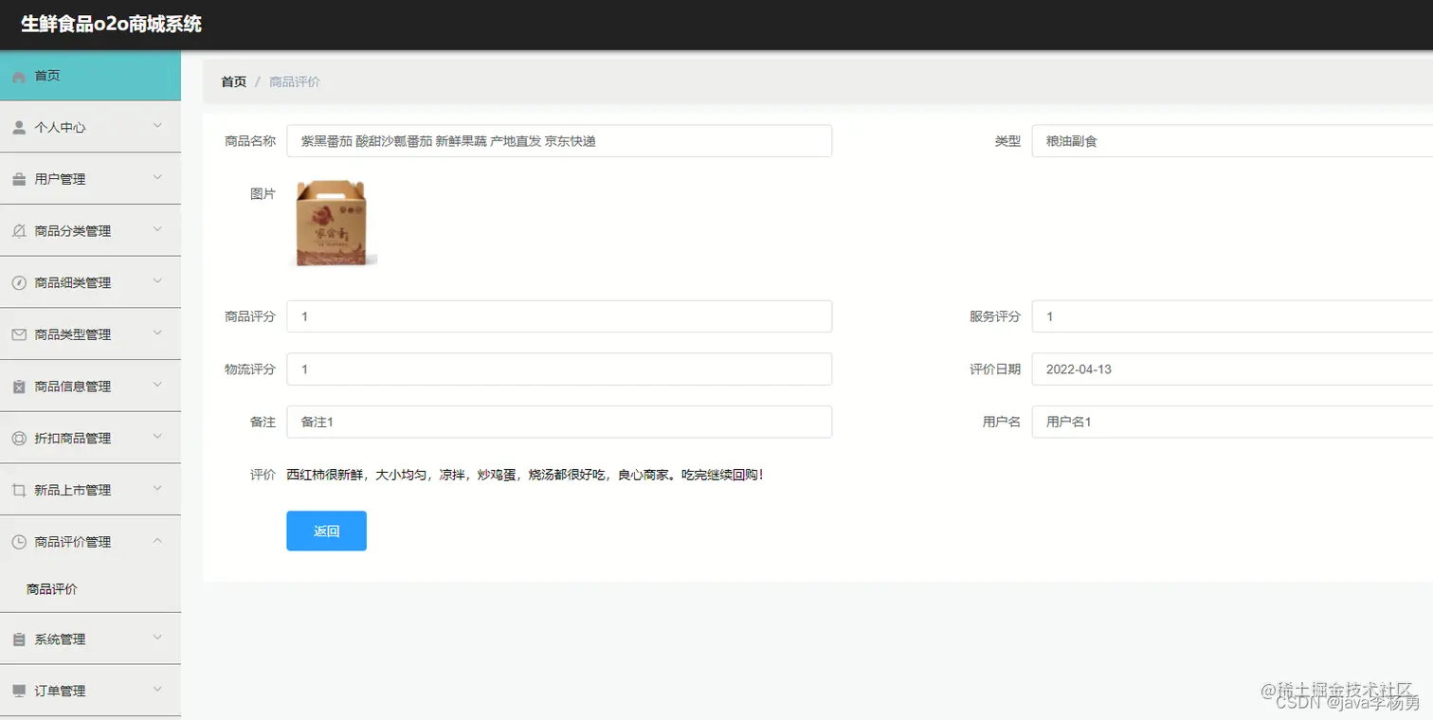This screenshot has width=1433, height=720.
Task: Expand the 订单管理 chevron
Action: [157, 690]
